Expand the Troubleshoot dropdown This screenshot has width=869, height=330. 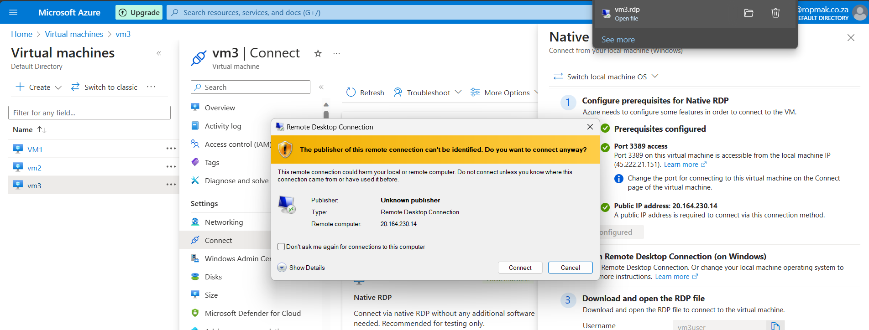click(x=428, y=93)
